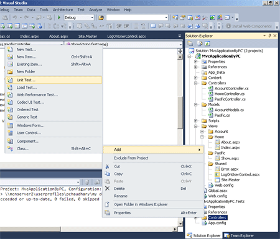This screenshot has width=280, height=239.
Task: Click the New Folder icon in submenu
Action: (x=10, y=72)
